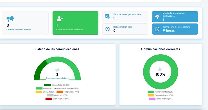Click the Aceptado por el servidor remoto label
Image resolution: width=208 pixels, height=110 pixels.
coord(61,88)
